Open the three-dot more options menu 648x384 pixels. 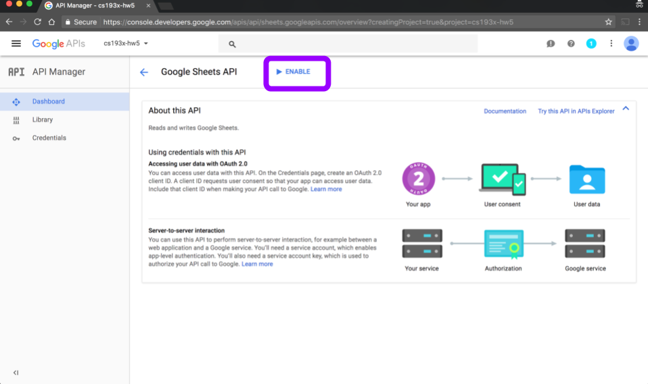611,44
